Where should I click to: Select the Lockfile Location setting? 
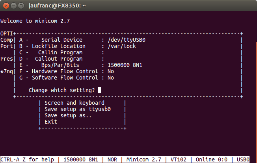pos(78,46)
